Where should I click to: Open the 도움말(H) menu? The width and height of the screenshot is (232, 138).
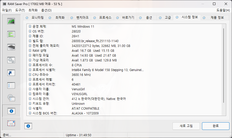click(223, 10)
